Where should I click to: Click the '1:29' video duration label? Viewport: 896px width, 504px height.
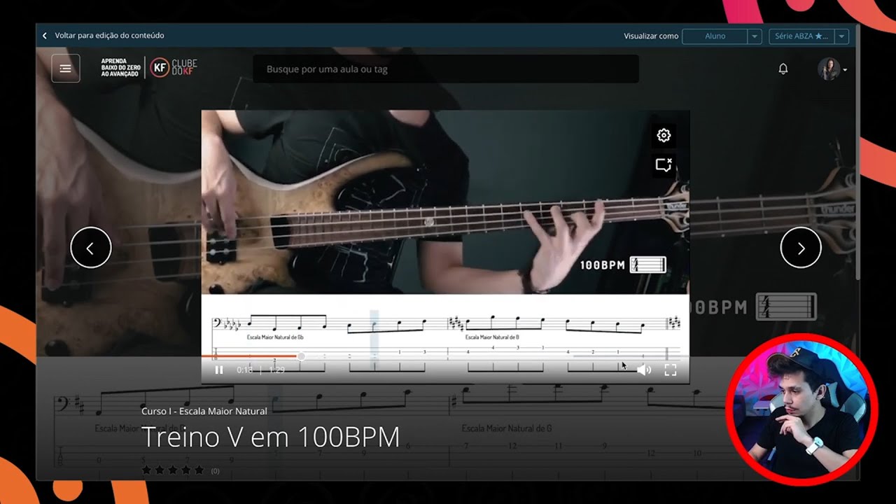276,370
